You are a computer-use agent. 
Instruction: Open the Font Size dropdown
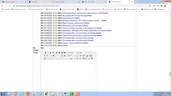coord(81,53)
